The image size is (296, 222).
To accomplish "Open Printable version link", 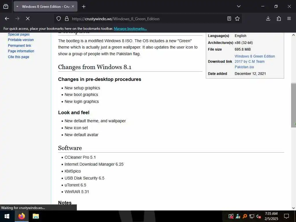I will 21,40.
